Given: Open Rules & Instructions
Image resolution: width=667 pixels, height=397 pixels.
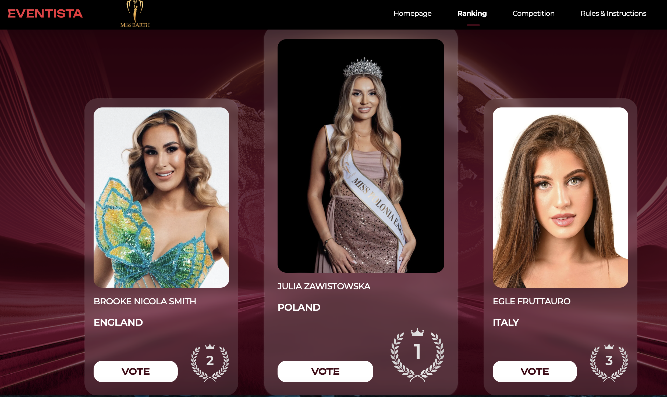Looking at the screenshot, I should coord(613,13).
